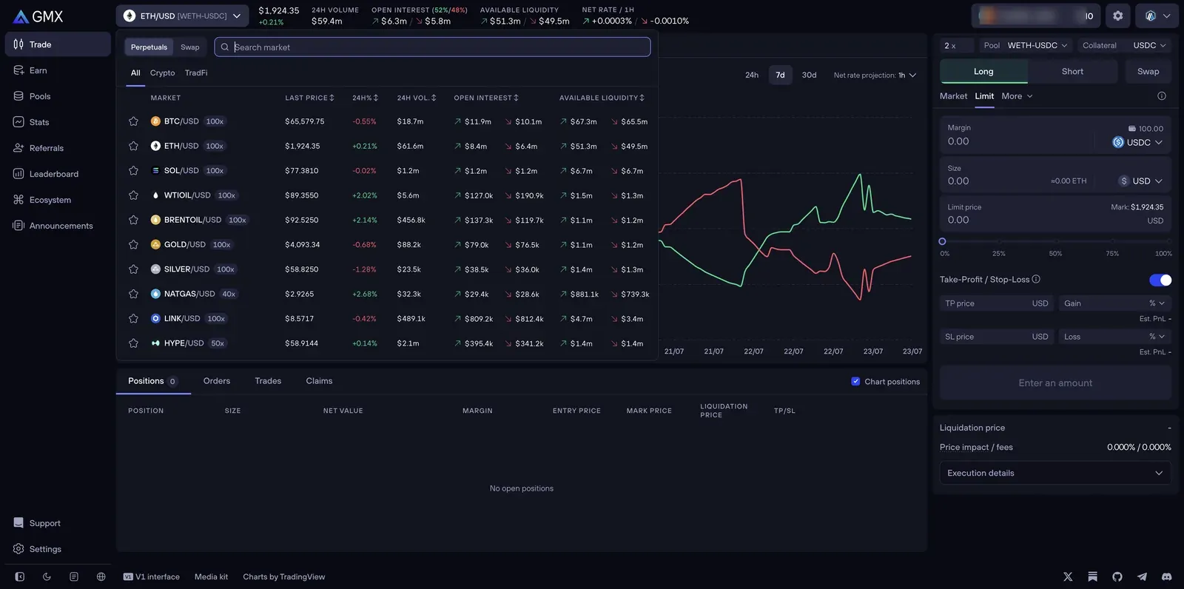Open the Substack icon in footer
Image resolution: width=1184 pixels, height=589 pixels.
click(1093, 576)
